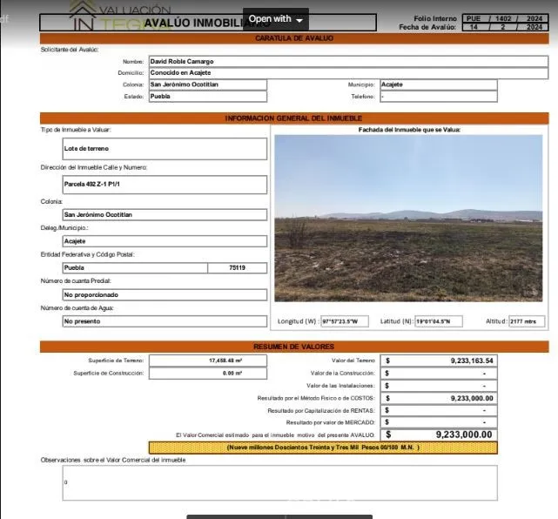This screenshot has width=558, height=519.
Task: Click inside the Observaciones text box
Action: pos(280,482)
